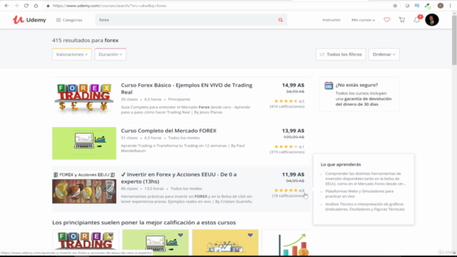Expand the Duración filter
457x257 pixels.
[x=110, y=54]
